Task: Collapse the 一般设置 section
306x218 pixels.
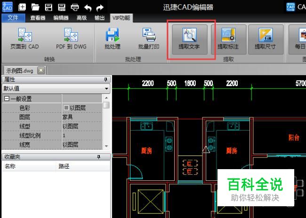Action: pyautogui.click(x=7, y=99)
